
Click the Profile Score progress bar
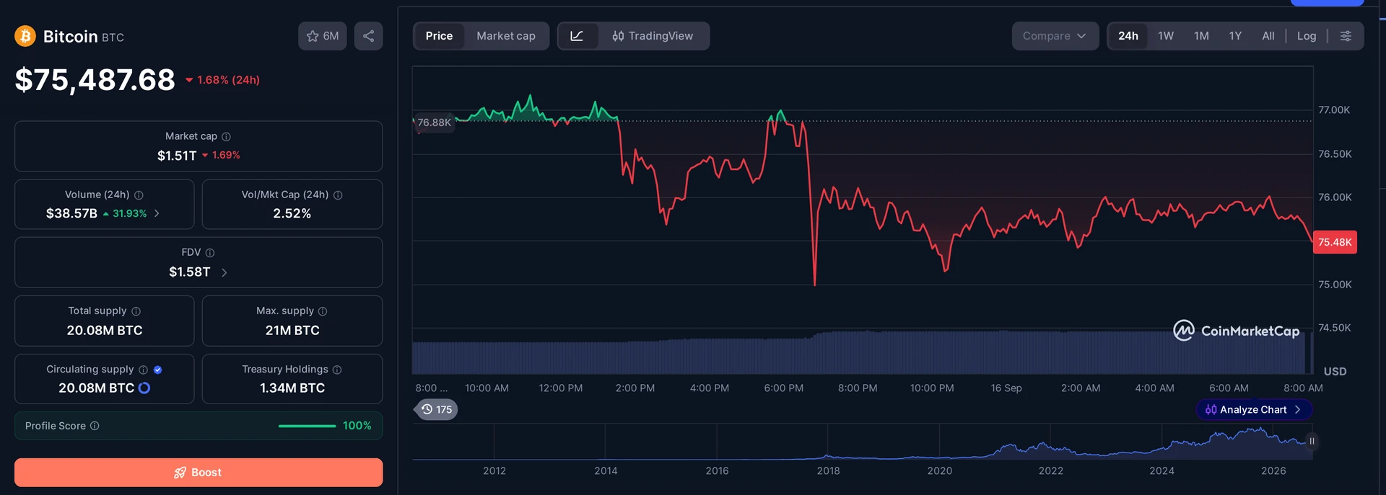click(x=307, y=426)
